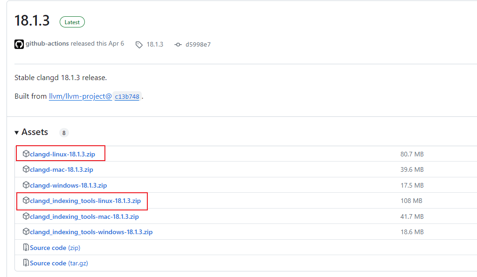Download clangd-windows-18.1.3.zip
Image resolution: width=477 pixels, height=277 pixels.
(68, 186)
